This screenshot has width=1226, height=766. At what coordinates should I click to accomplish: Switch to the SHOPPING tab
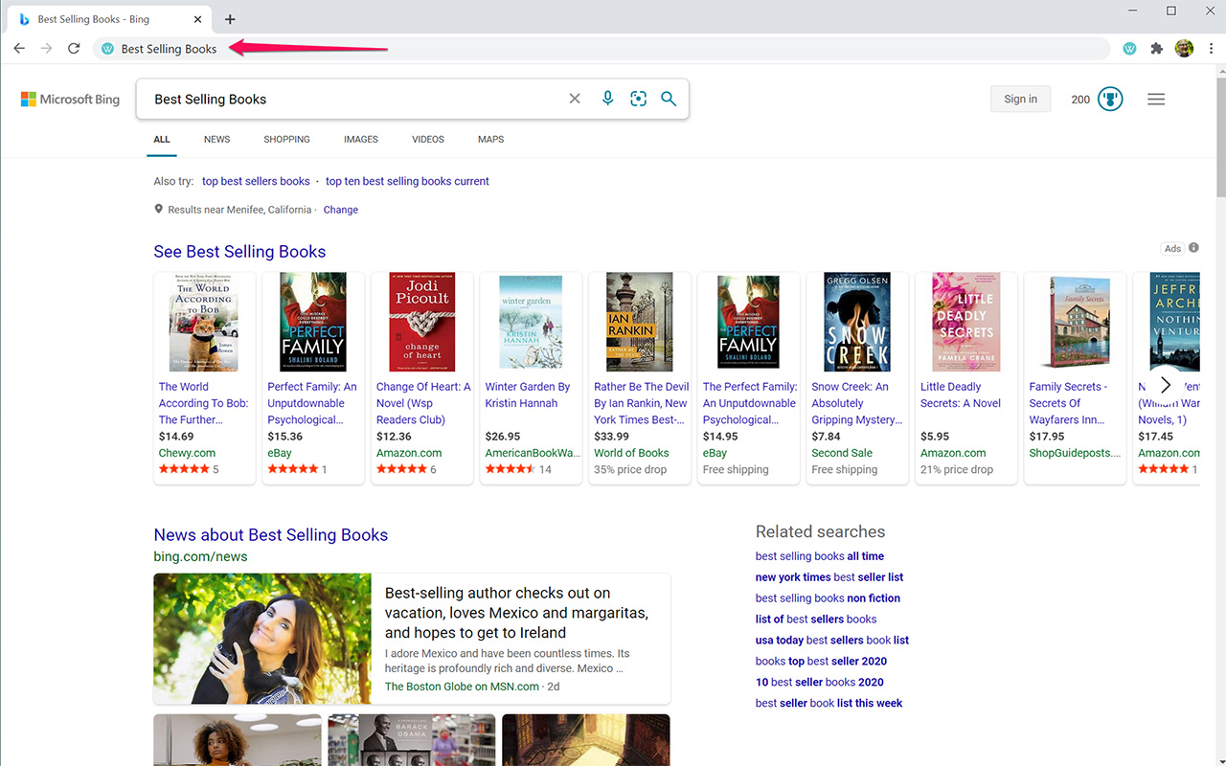[x=287, y=140]
